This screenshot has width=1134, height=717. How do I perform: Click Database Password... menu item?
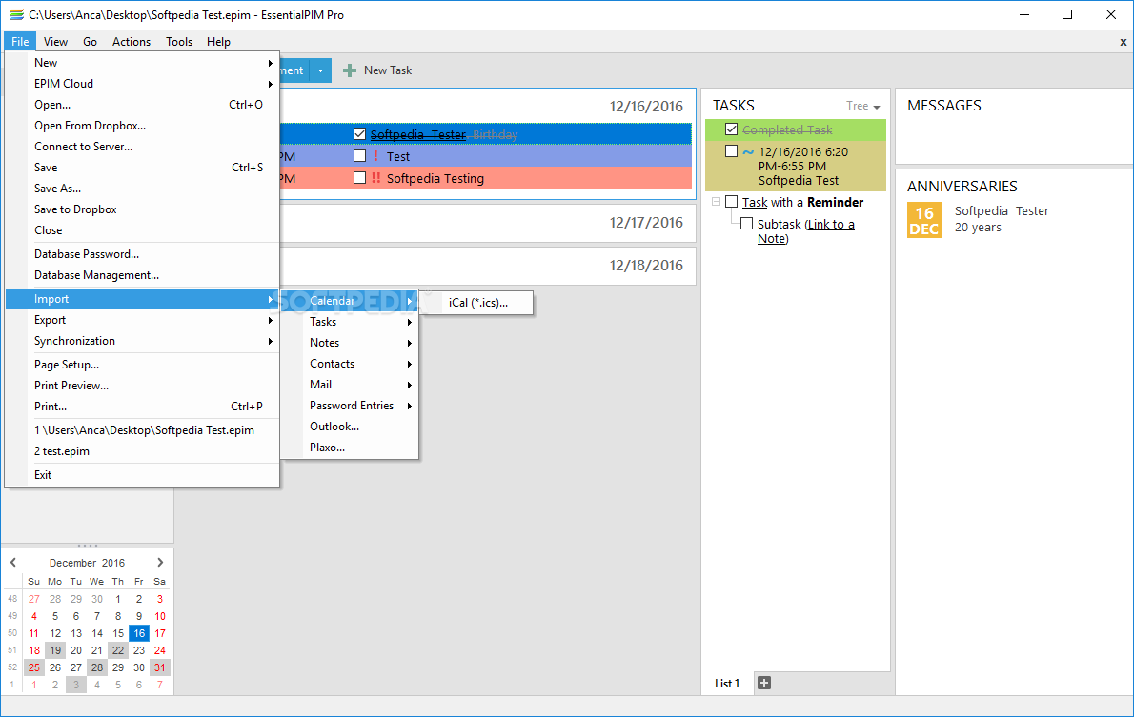click(143, 254)
